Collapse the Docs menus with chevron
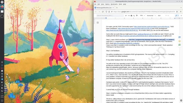The height and width of the screenshot is (103, 183). [181, 15]
